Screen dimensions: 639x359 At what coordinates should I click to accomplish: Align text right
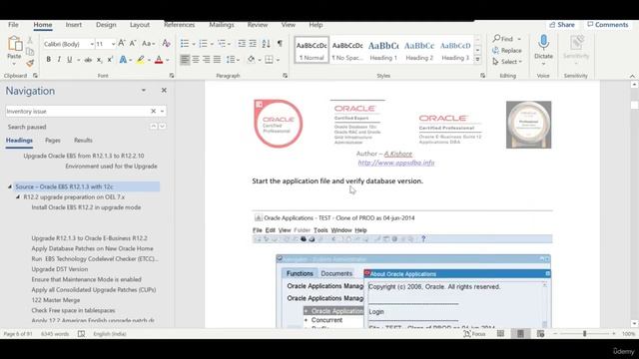click(x=207, y=60)
